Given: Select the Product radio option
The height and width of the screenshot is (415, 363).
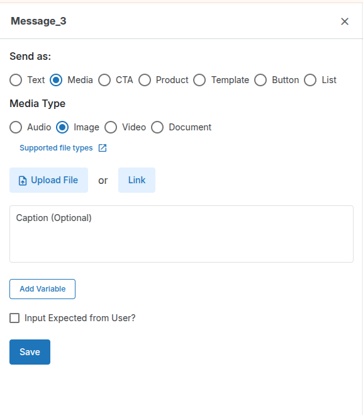Looking at the screenshot, I should 145,80.
